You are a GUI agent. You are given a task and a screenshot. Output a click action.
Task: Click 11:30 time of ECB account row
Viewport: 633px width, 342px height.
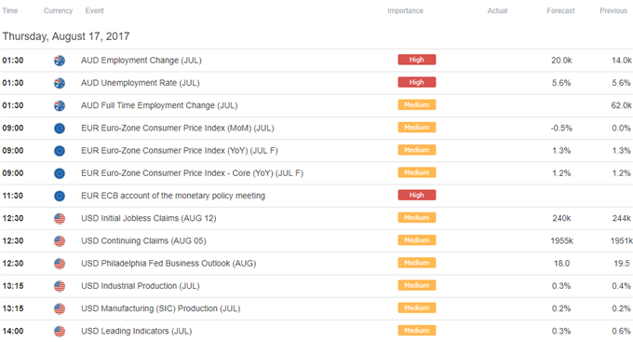coord(13,196)
